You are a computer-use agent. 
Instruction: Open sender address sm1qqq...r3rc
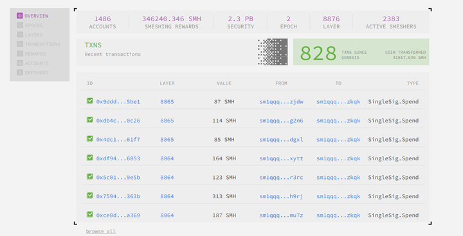282,178
